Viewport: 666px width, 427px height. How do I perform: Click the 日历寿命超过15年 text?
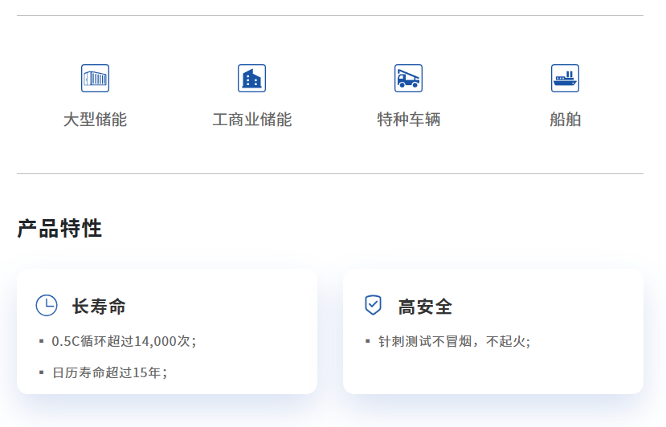(x=109, y=372)
